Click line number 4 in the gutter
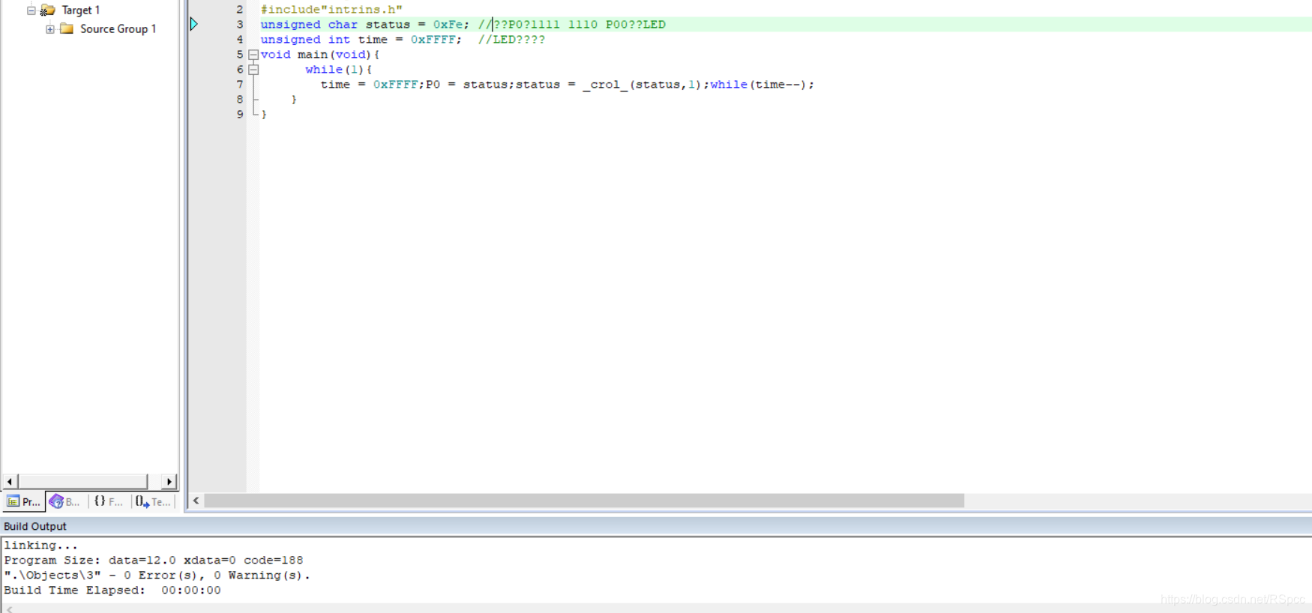This screenshot has width=1312, height=613. click(x=240, y=40)
